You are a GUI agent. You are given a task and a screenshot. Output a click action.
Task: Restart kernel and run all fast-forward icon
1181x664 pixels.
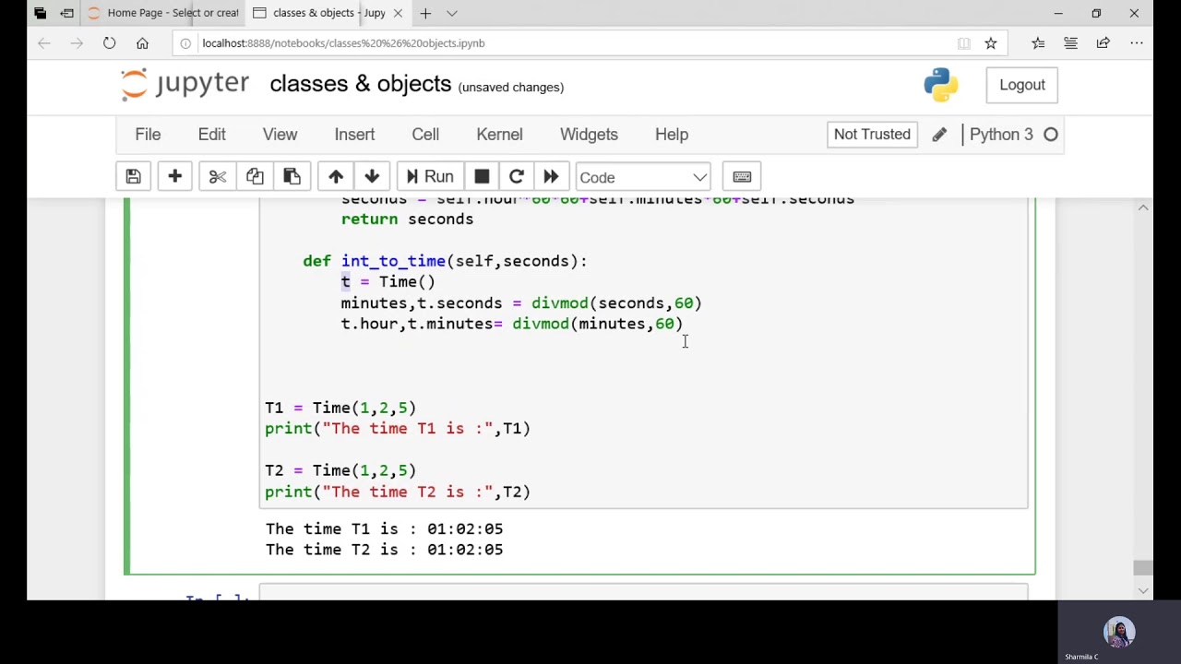coord(551,177)
